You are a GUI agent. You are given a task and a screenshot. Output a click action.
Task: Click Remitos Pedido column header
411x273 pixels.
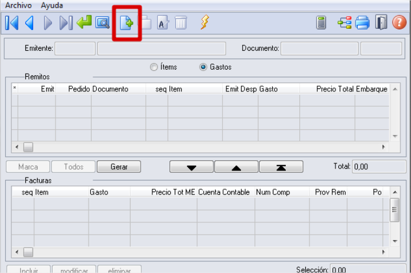tap(73, 89)
